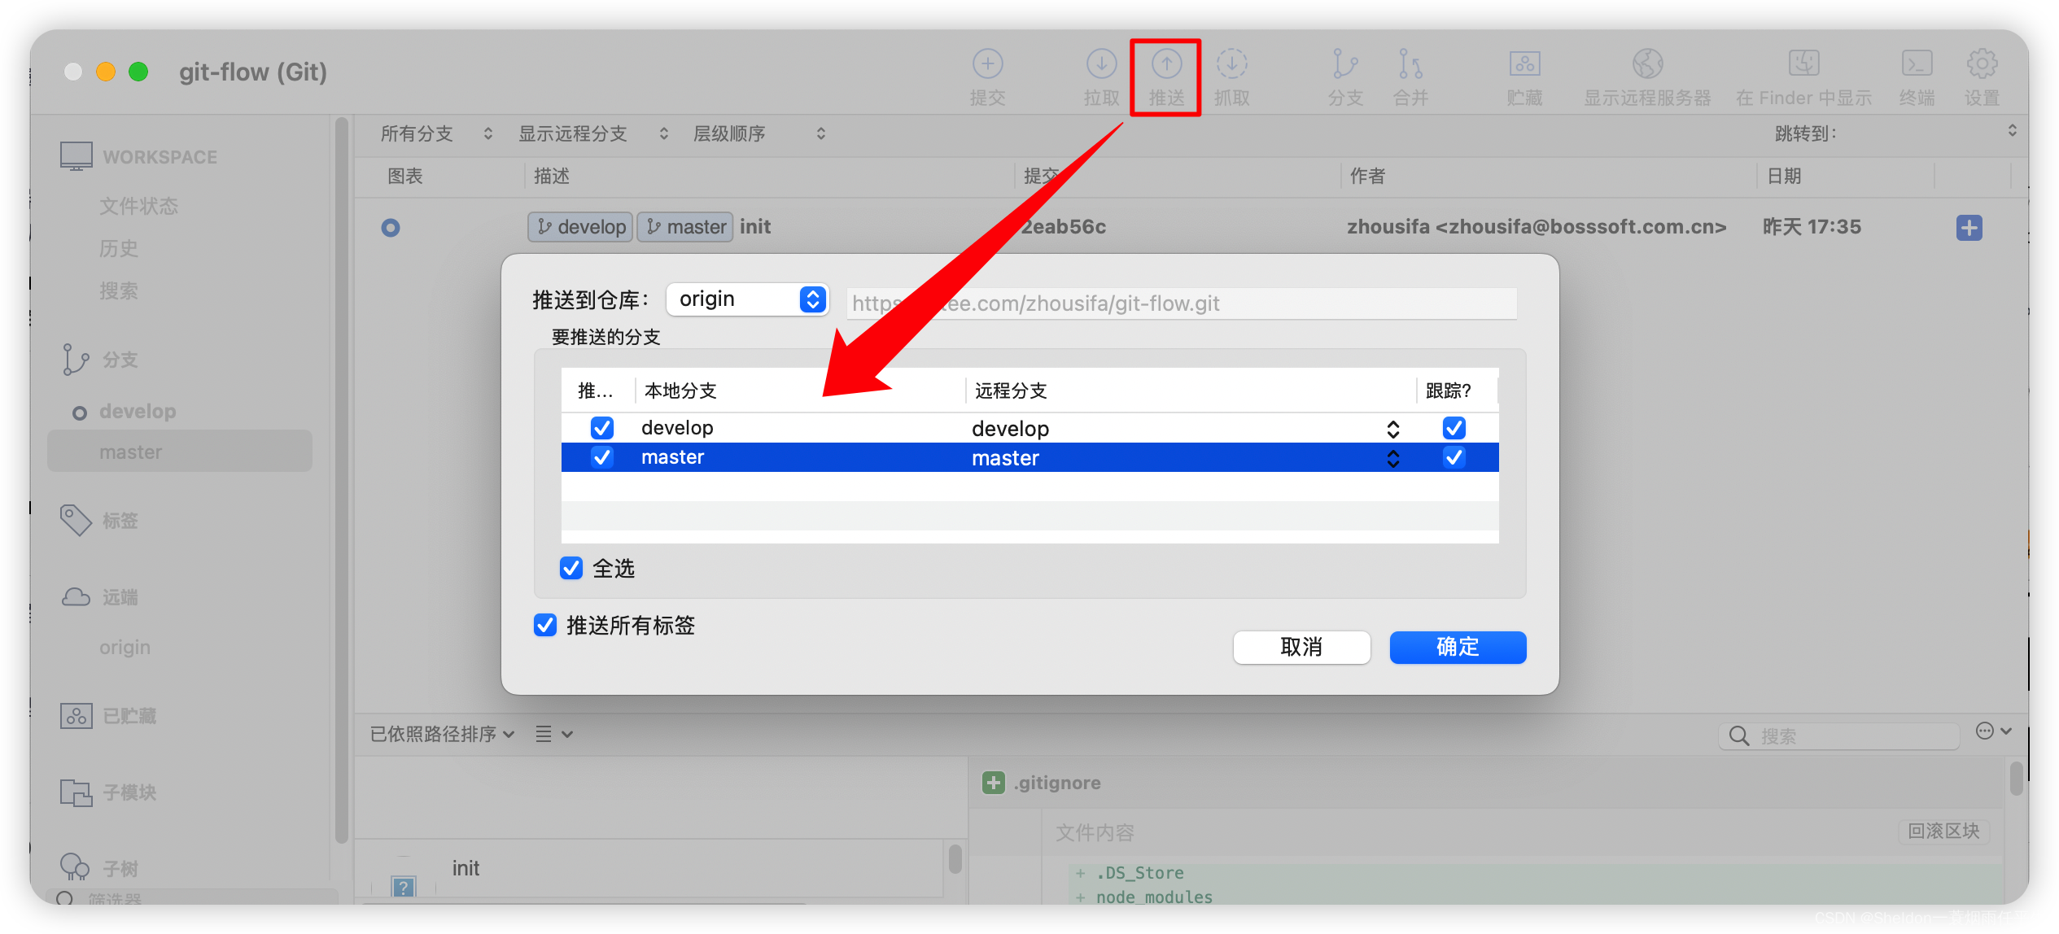The width and height of the screenshot is (2059, 934).
Task: Click the Pull (拉取) toolbar icon
Action: point(1101,63)
